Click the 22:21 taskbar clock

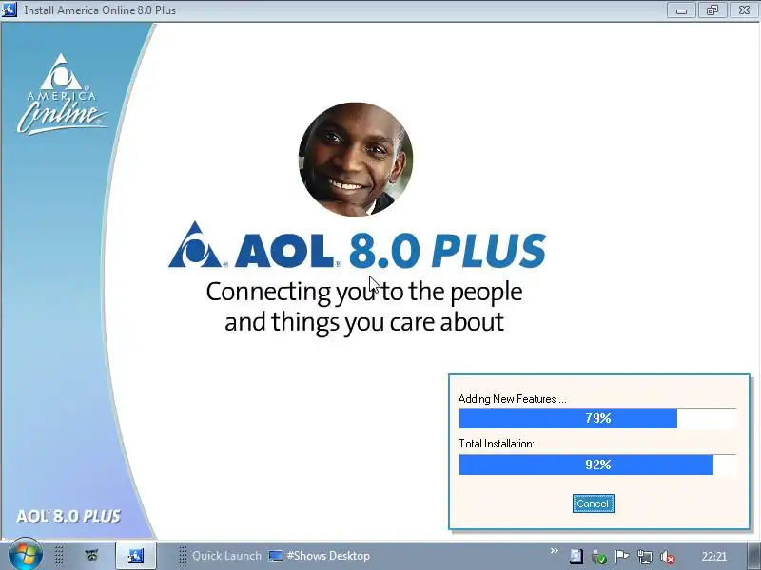(714, 557)
